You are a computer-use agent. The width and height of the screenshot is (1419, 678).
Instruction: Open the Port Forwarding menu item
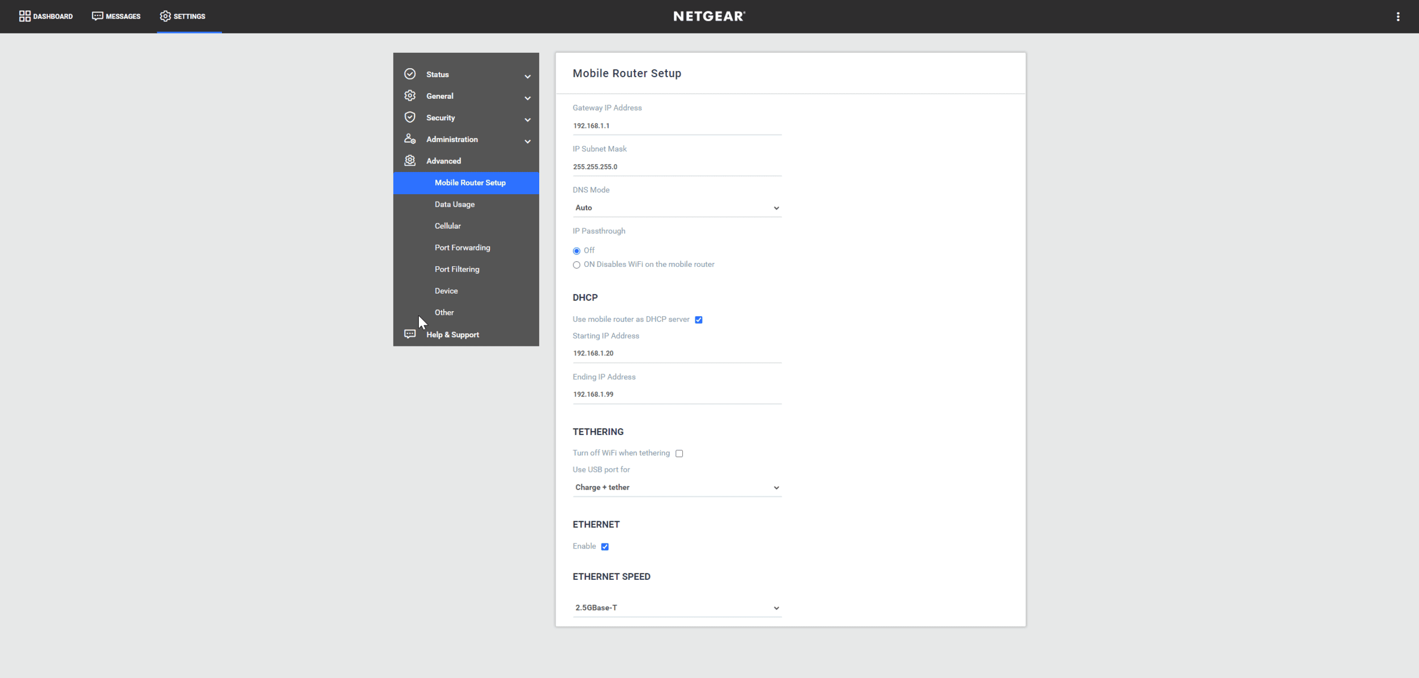coord(462,248)
